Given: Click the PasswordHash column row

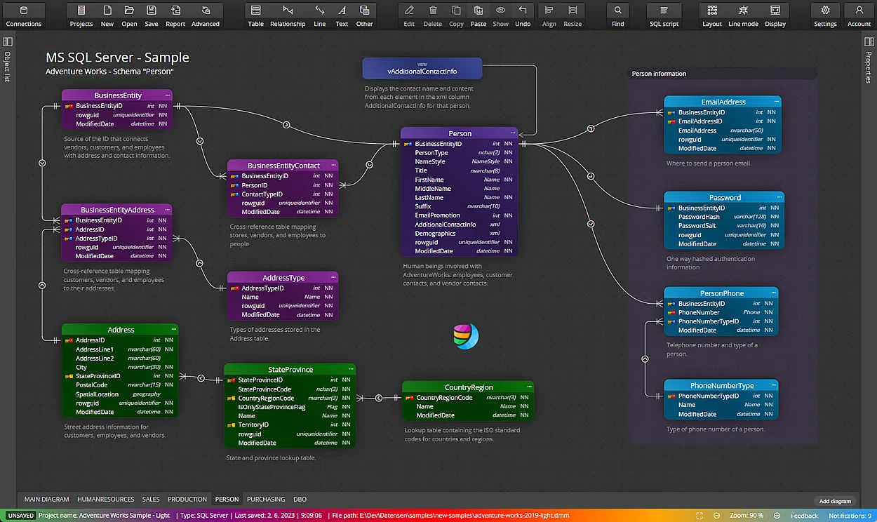Looking at the screenshot, I should coord(724,217).
